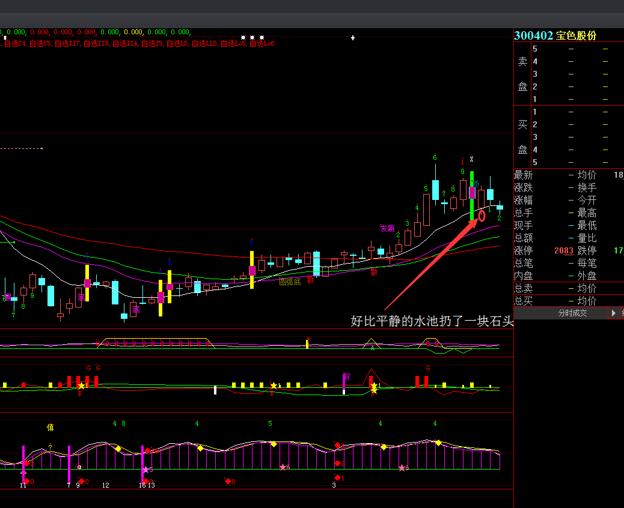Screen dimensions: 624x508
Task: Select the 自选C4 indicator label
Action: [x=15, y=43]
